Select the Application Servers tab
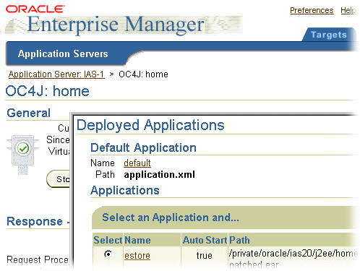 tap(63, 53)
